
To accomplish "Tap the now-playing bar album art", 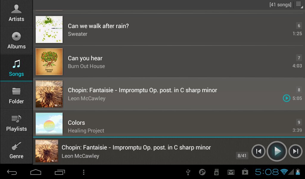I will coord(47,151).
